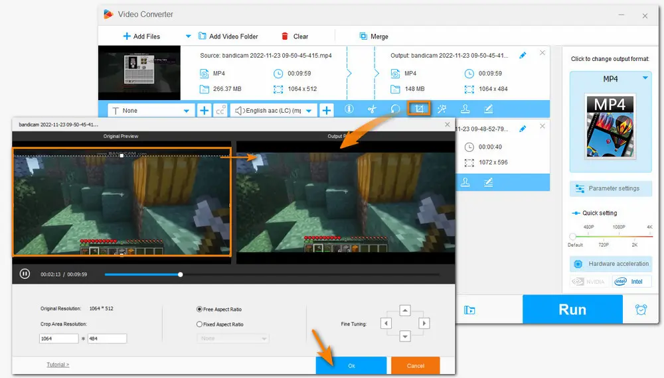Nudge crop area left with fine tuning arrow
The height and width of the screenshot is (378, 664).
[386, 324]
